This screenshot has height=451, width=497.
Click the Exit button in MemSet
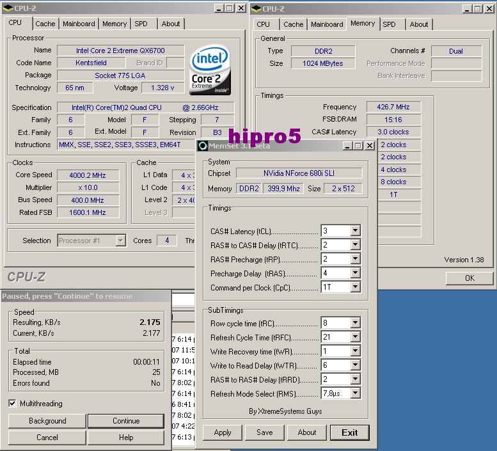[x=350, y=432]
